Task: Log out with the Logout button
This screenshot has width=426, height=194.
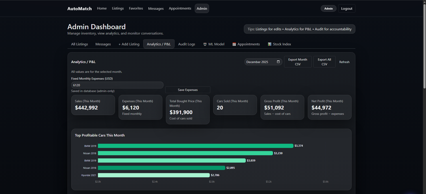Action: (347, 8)
